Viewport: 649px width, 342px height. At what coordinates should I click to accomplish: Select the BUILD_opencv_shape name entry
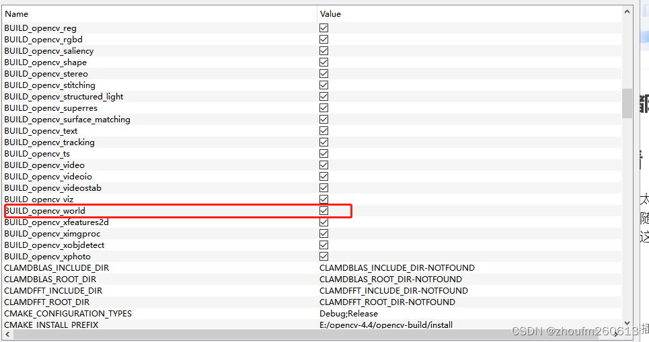[46, 62]
